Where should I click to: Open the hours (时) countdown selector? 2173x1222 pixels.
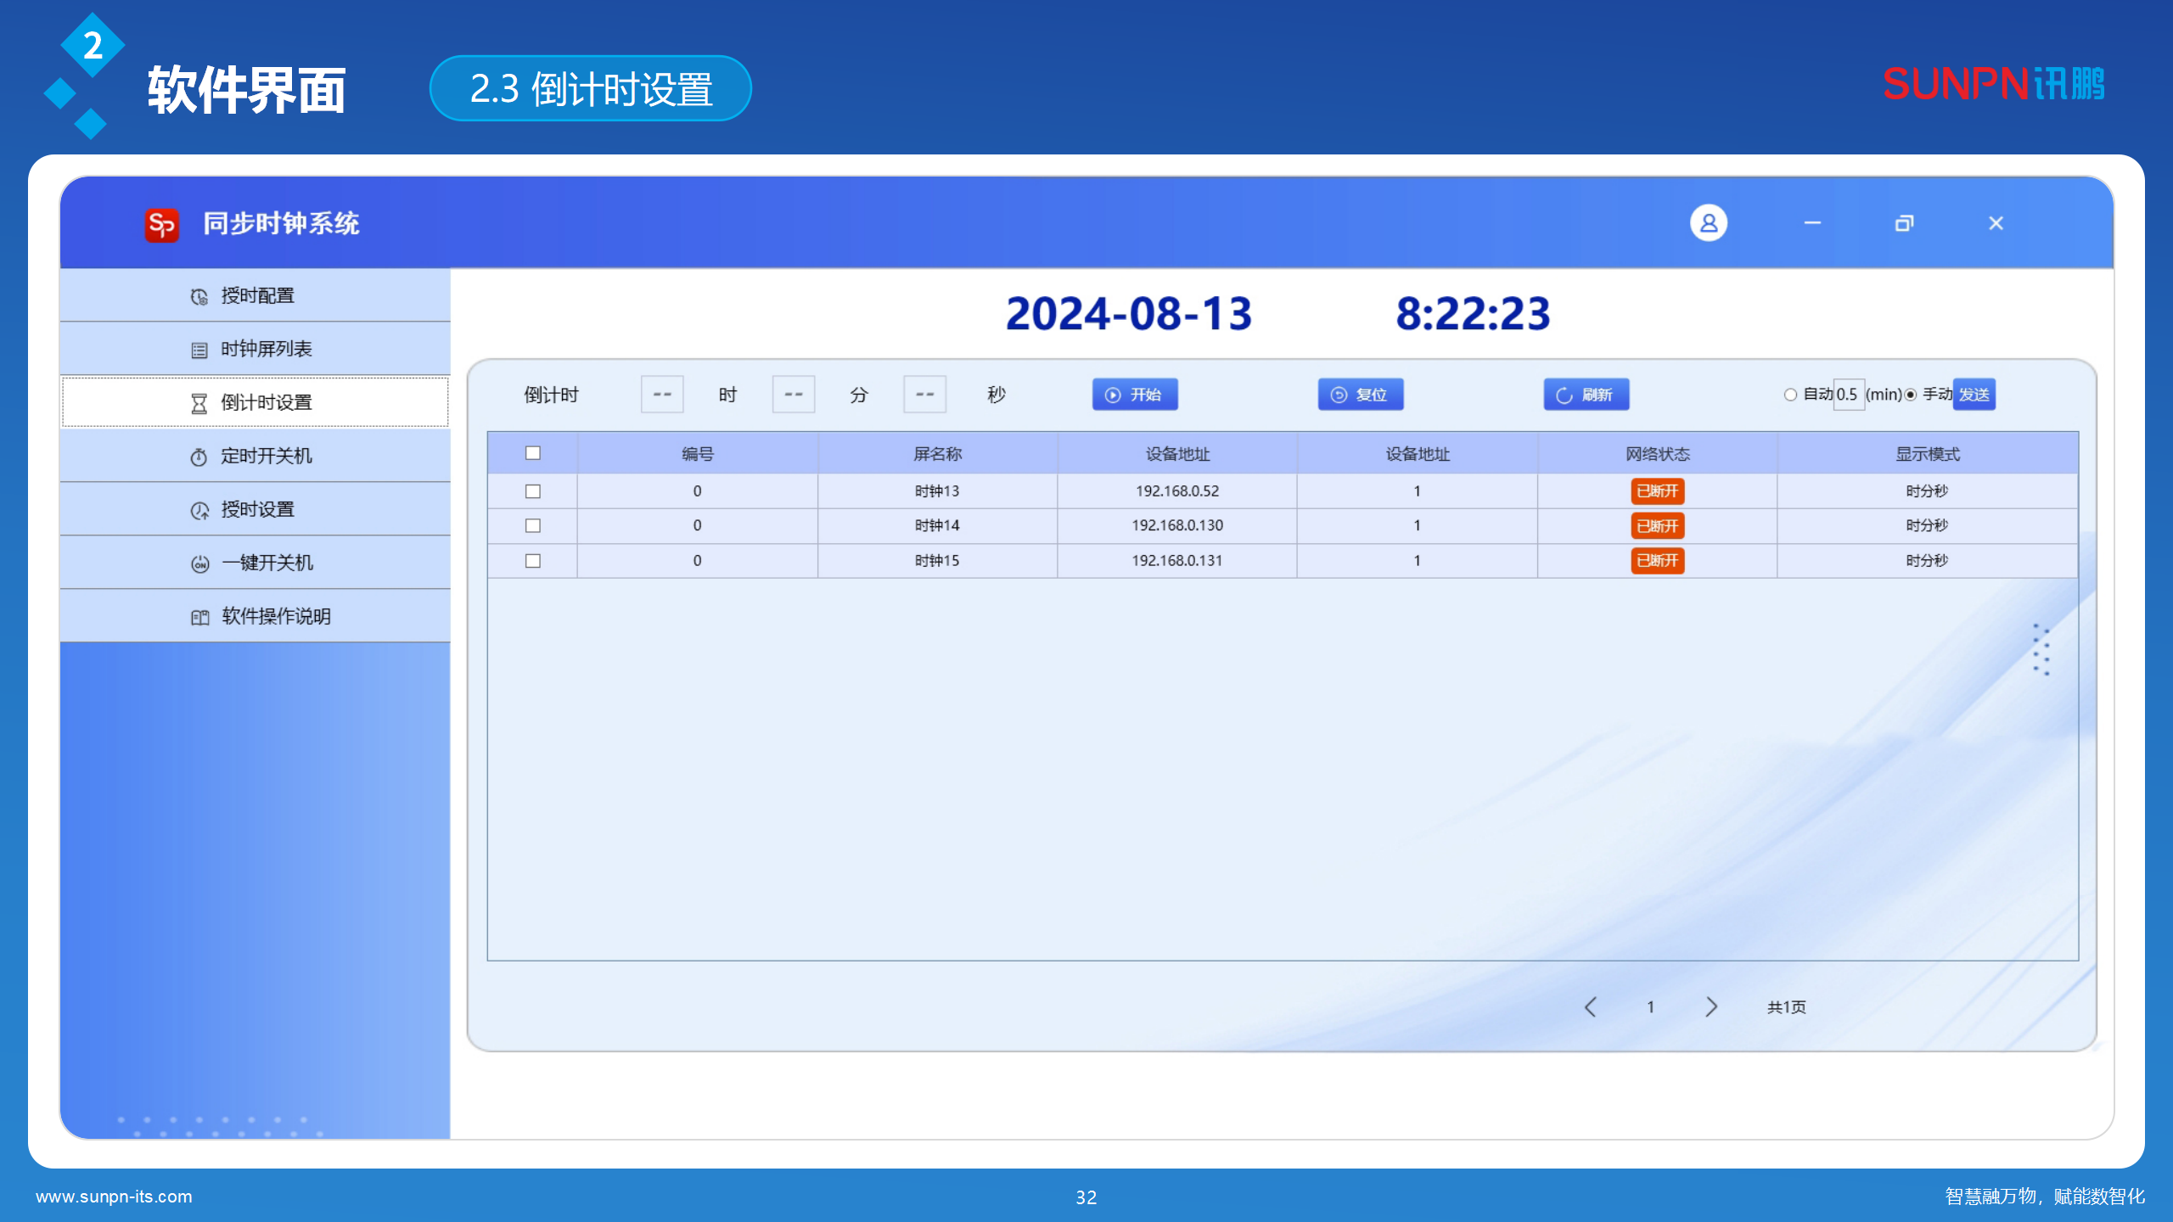pos(662,394)
